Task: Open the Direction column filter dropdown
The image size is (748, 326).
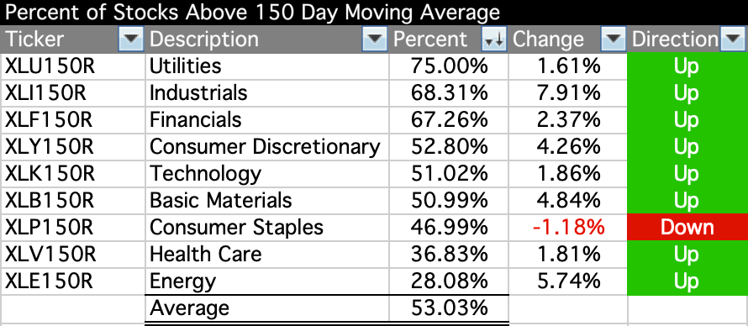Action: (x=732, y=39)
